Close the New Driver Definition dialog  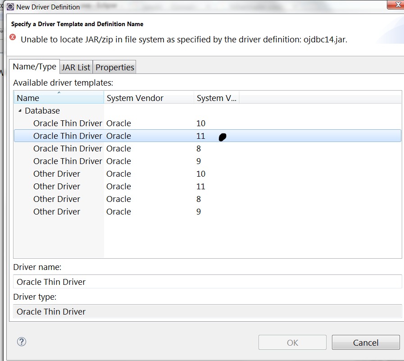click(x=396, y=5)
